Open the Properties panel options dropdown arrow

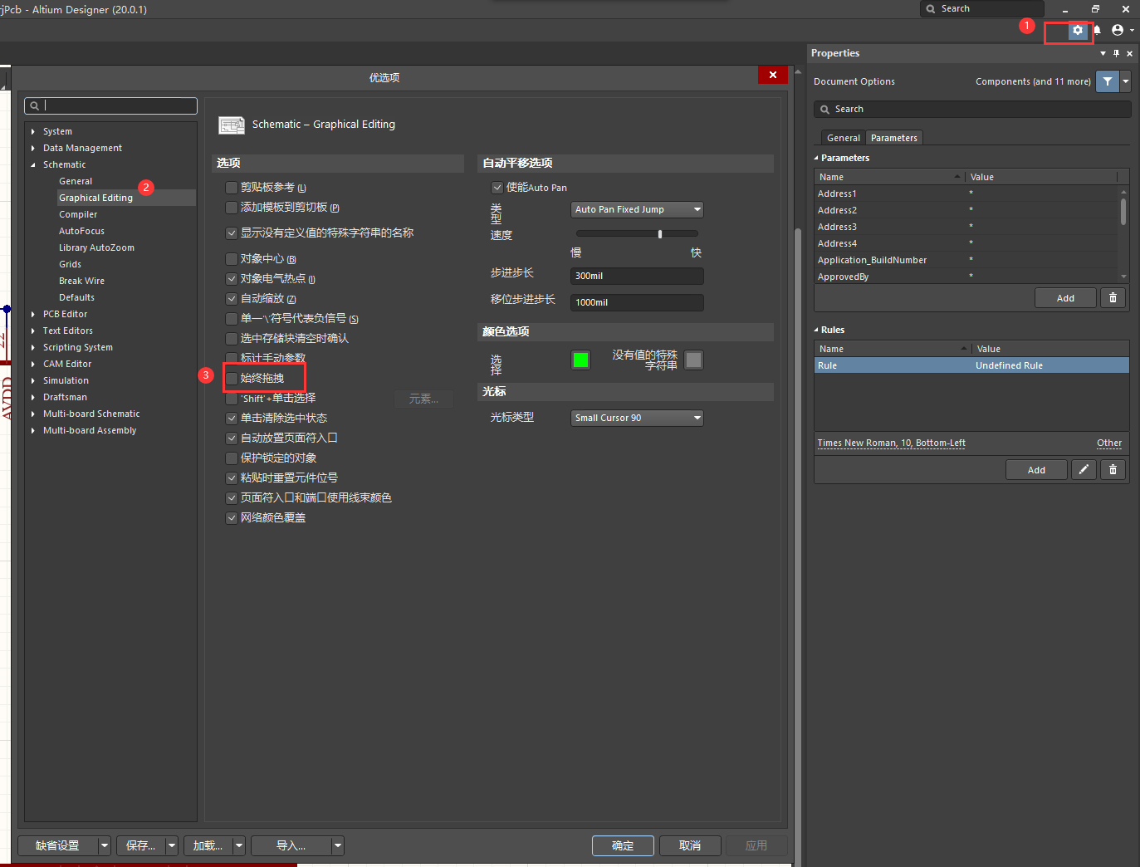tap(1103, 53)
